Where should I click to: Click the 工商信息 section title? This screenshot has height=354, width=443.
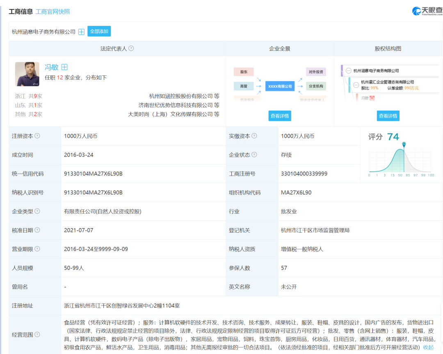[x=21, y=11]
